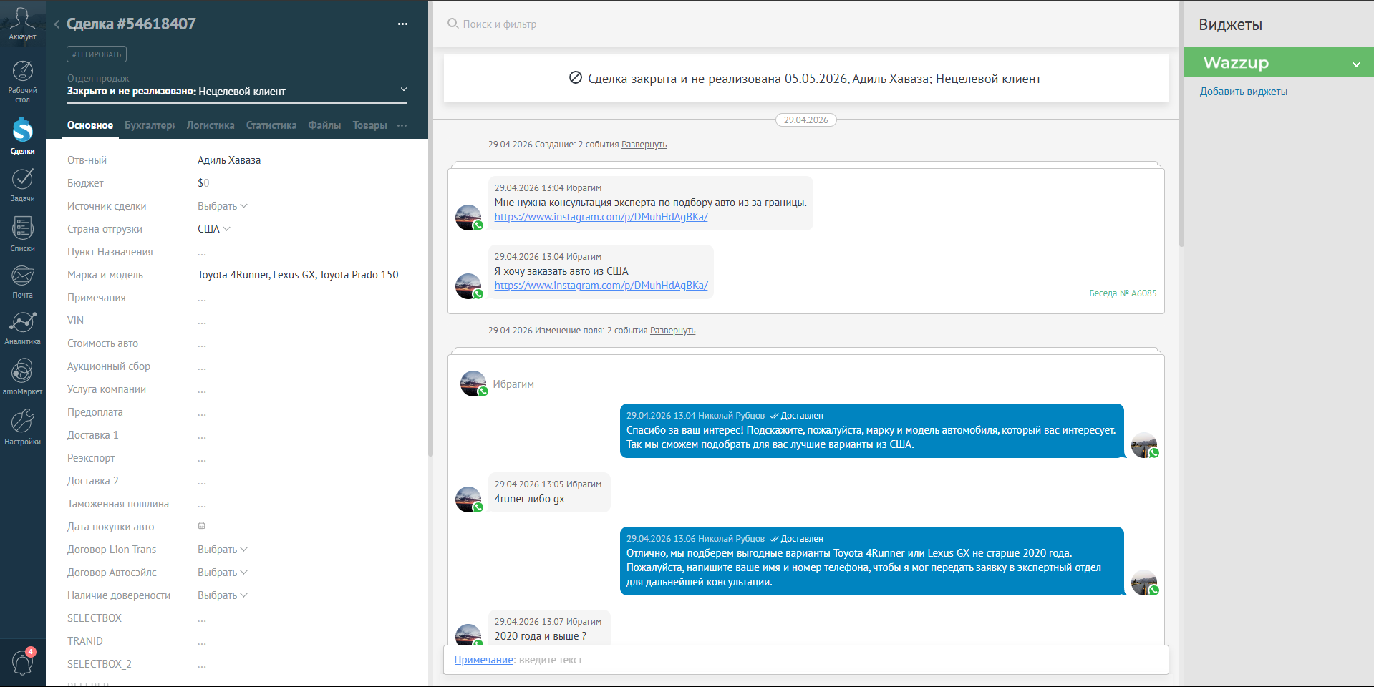The image size is (1374, 687).
Task: Switch to the Статистика tab
Action: coord(271,125)
